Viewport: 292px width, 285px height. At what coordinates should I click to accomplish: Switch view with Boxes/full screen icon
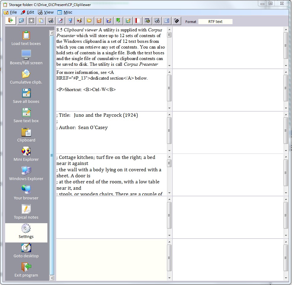tap(26, 55)
